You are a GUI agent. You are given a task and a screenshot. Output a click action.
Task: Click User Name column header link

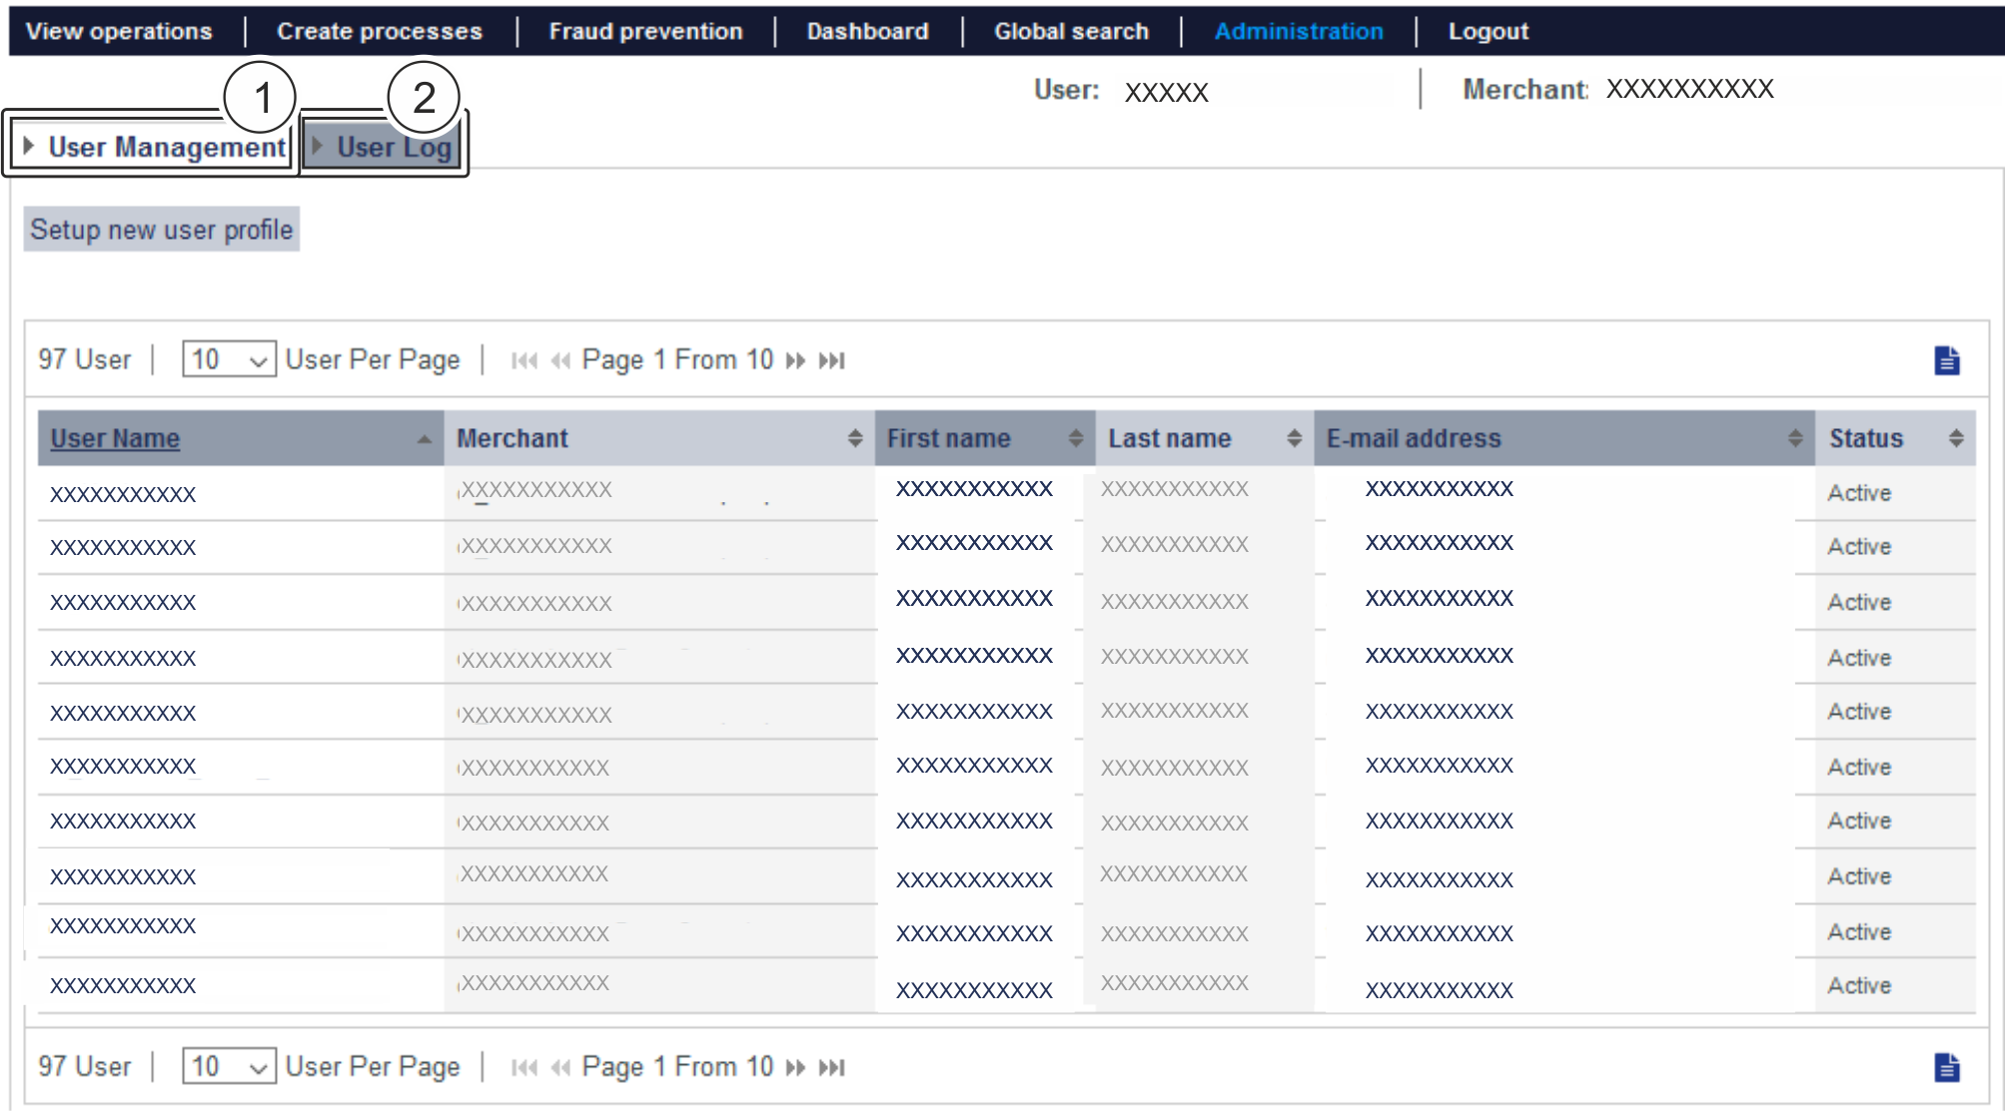(115, 438)
